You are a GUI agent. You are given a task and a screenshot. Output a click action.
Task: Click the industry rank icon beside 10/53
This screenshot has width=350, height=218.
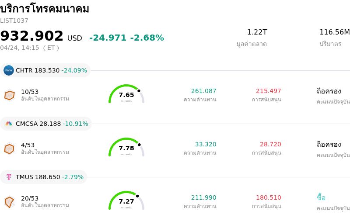click(10, 95)
